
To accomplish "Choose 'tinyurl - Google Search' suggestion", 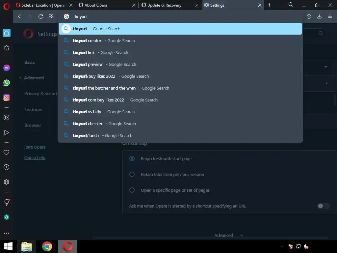I will [x=180, y=29].
